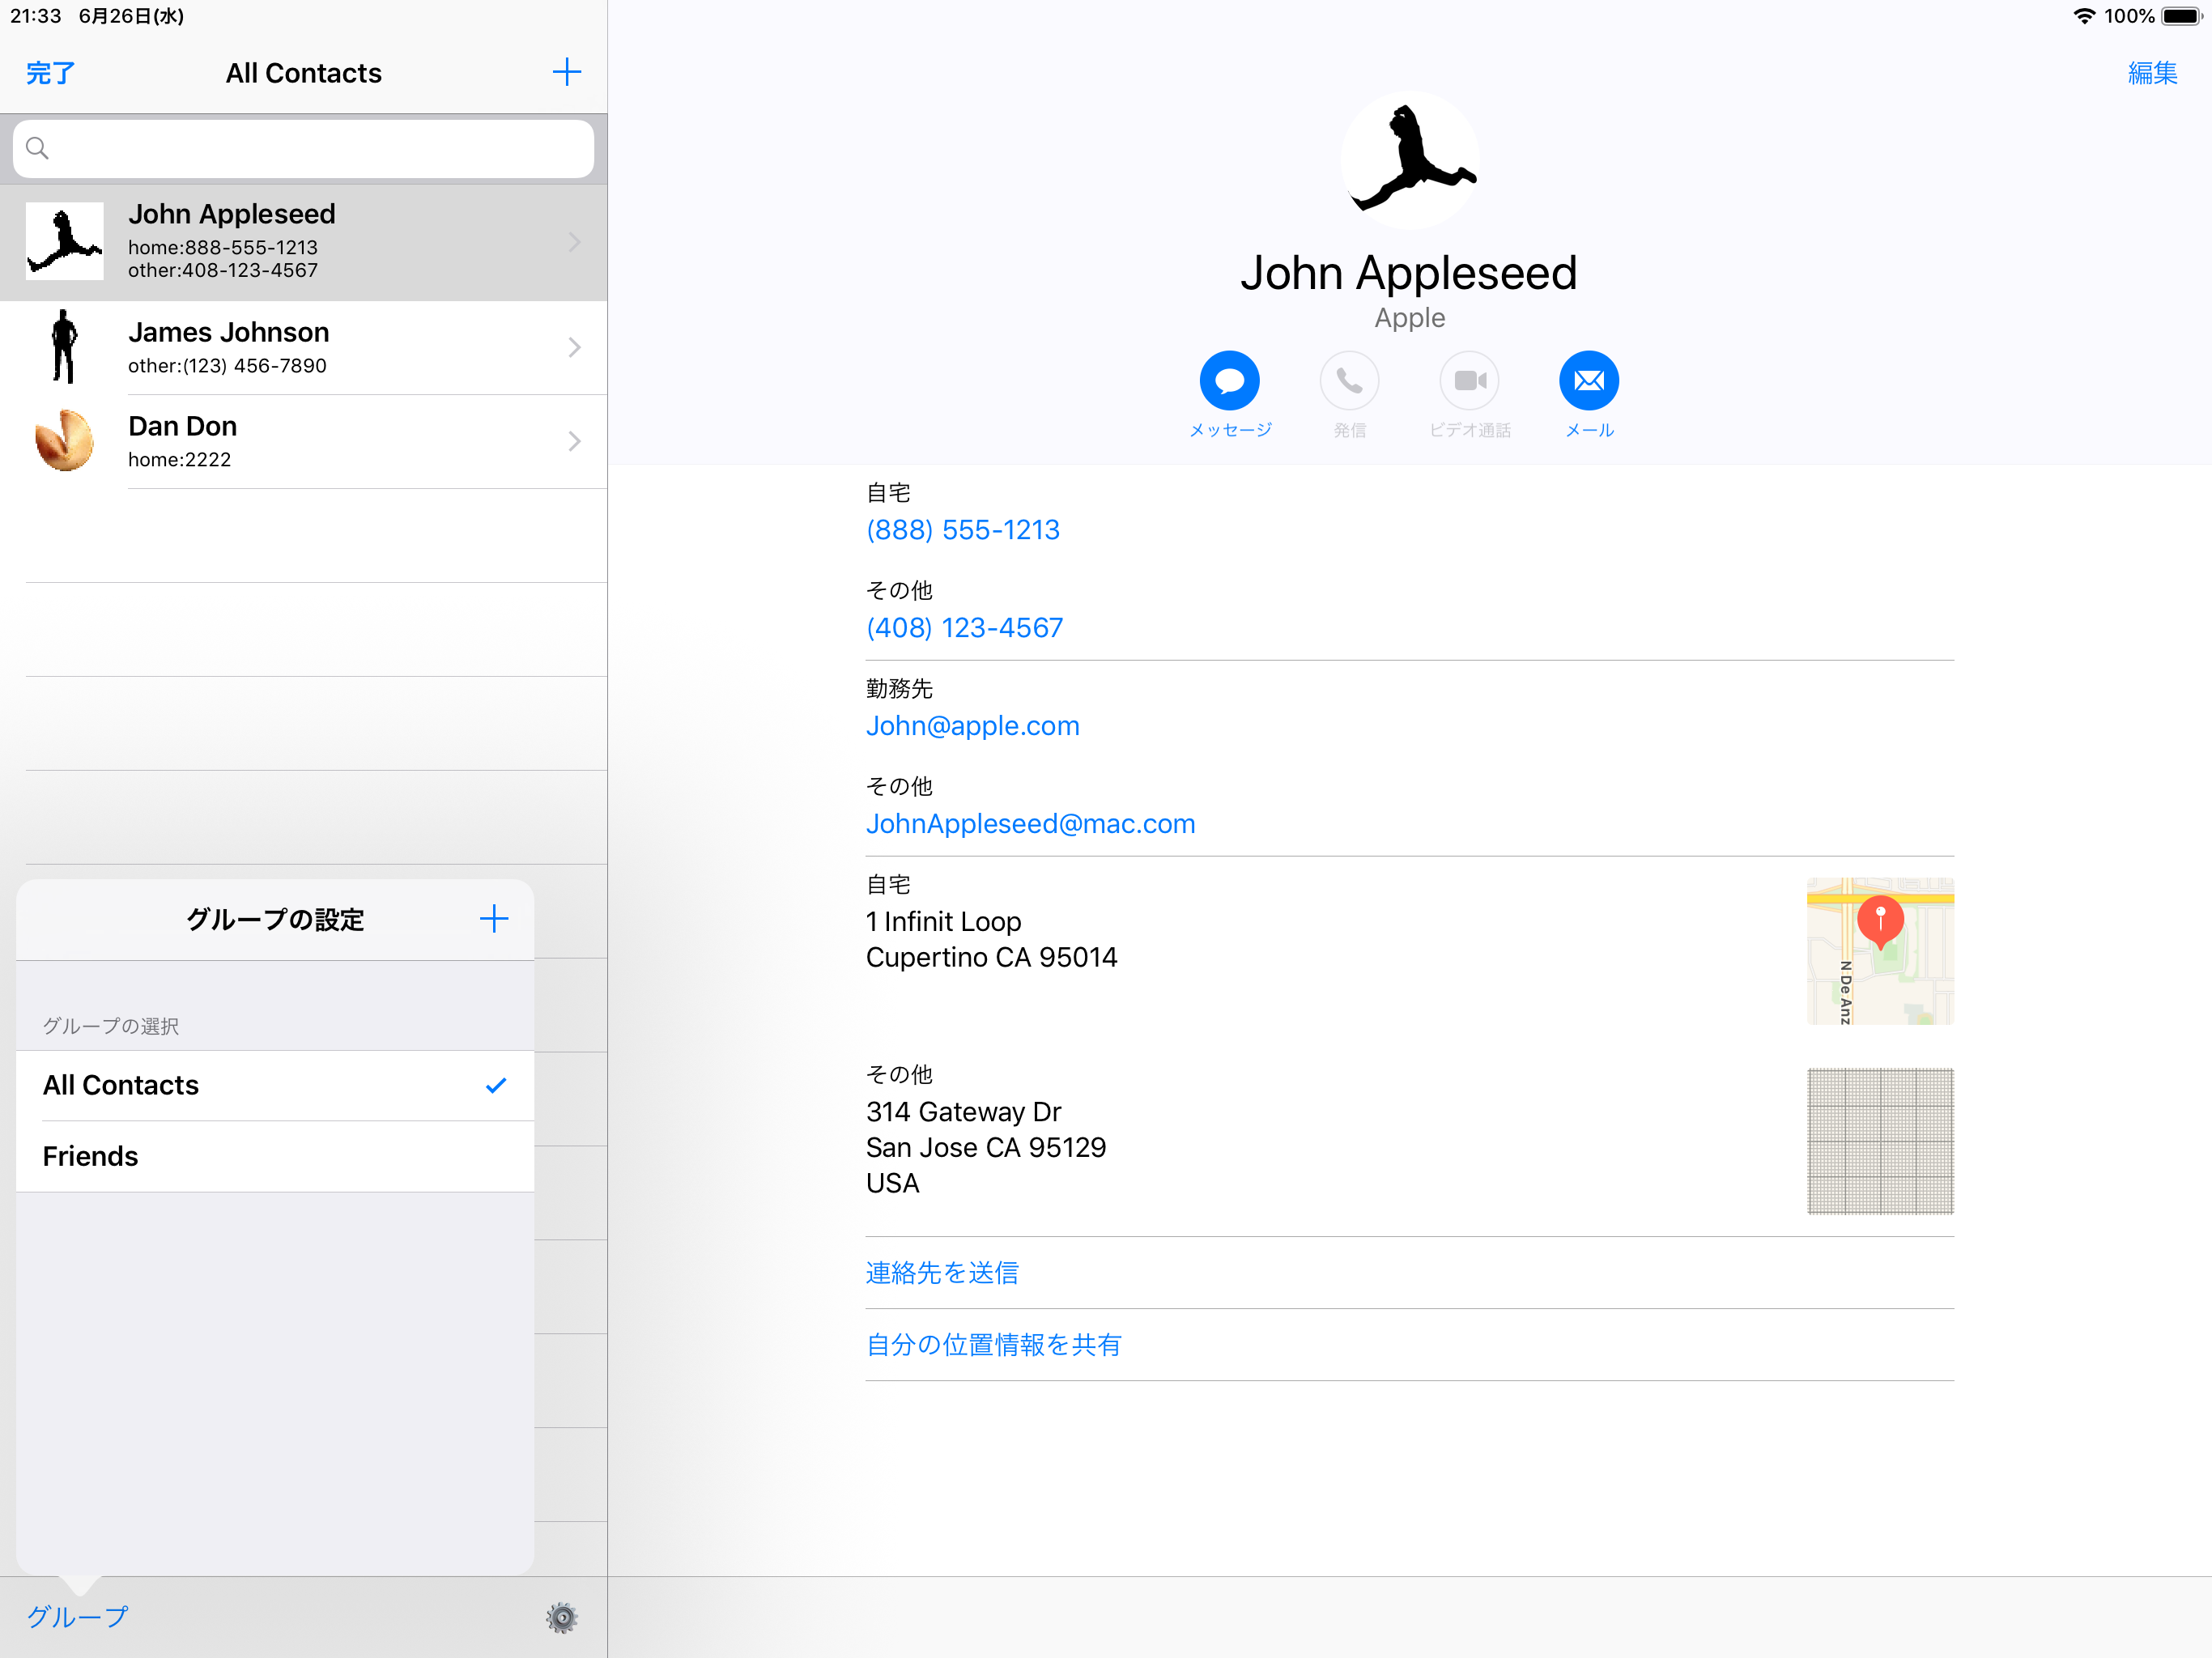Tap the battery status icon

tap(2181, 16)
